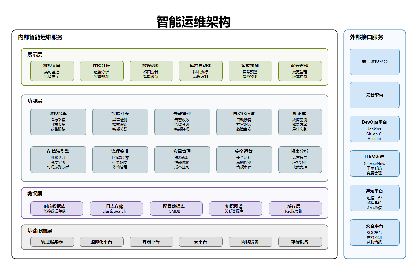Select the 存储设备 box

point(300,242)
